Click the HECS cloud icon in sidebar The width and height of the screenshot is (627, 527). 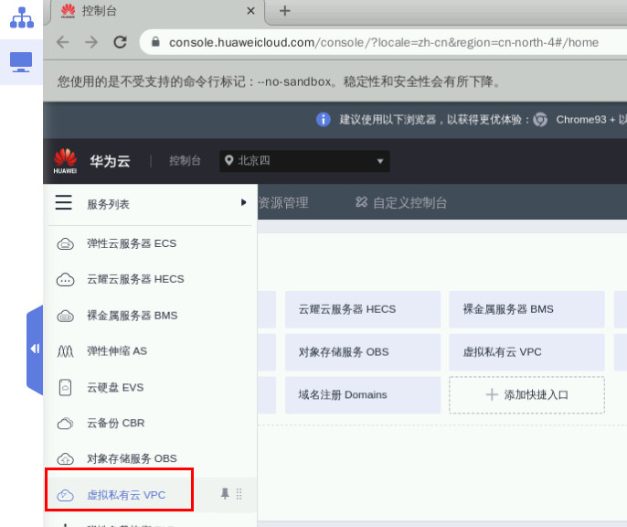coord(65,280)
